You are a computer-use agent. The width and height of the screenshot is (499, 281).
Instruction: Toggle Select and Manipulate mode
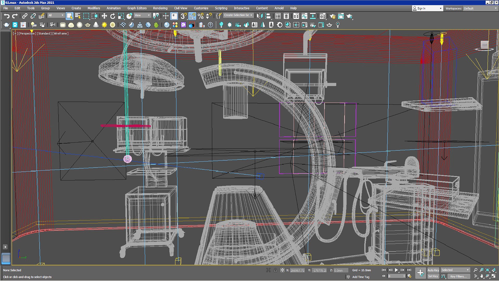click(166, 16)
